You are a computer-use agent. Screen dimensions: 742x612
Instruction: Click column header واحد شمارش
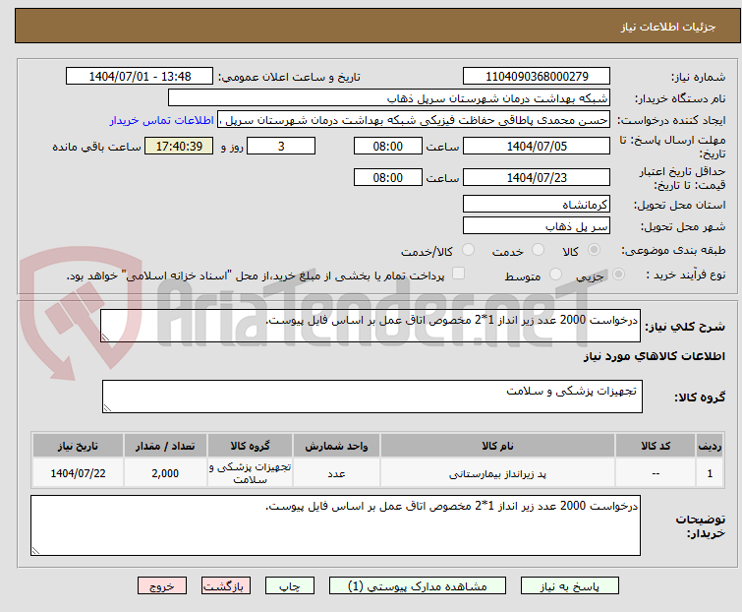point(336,446)
